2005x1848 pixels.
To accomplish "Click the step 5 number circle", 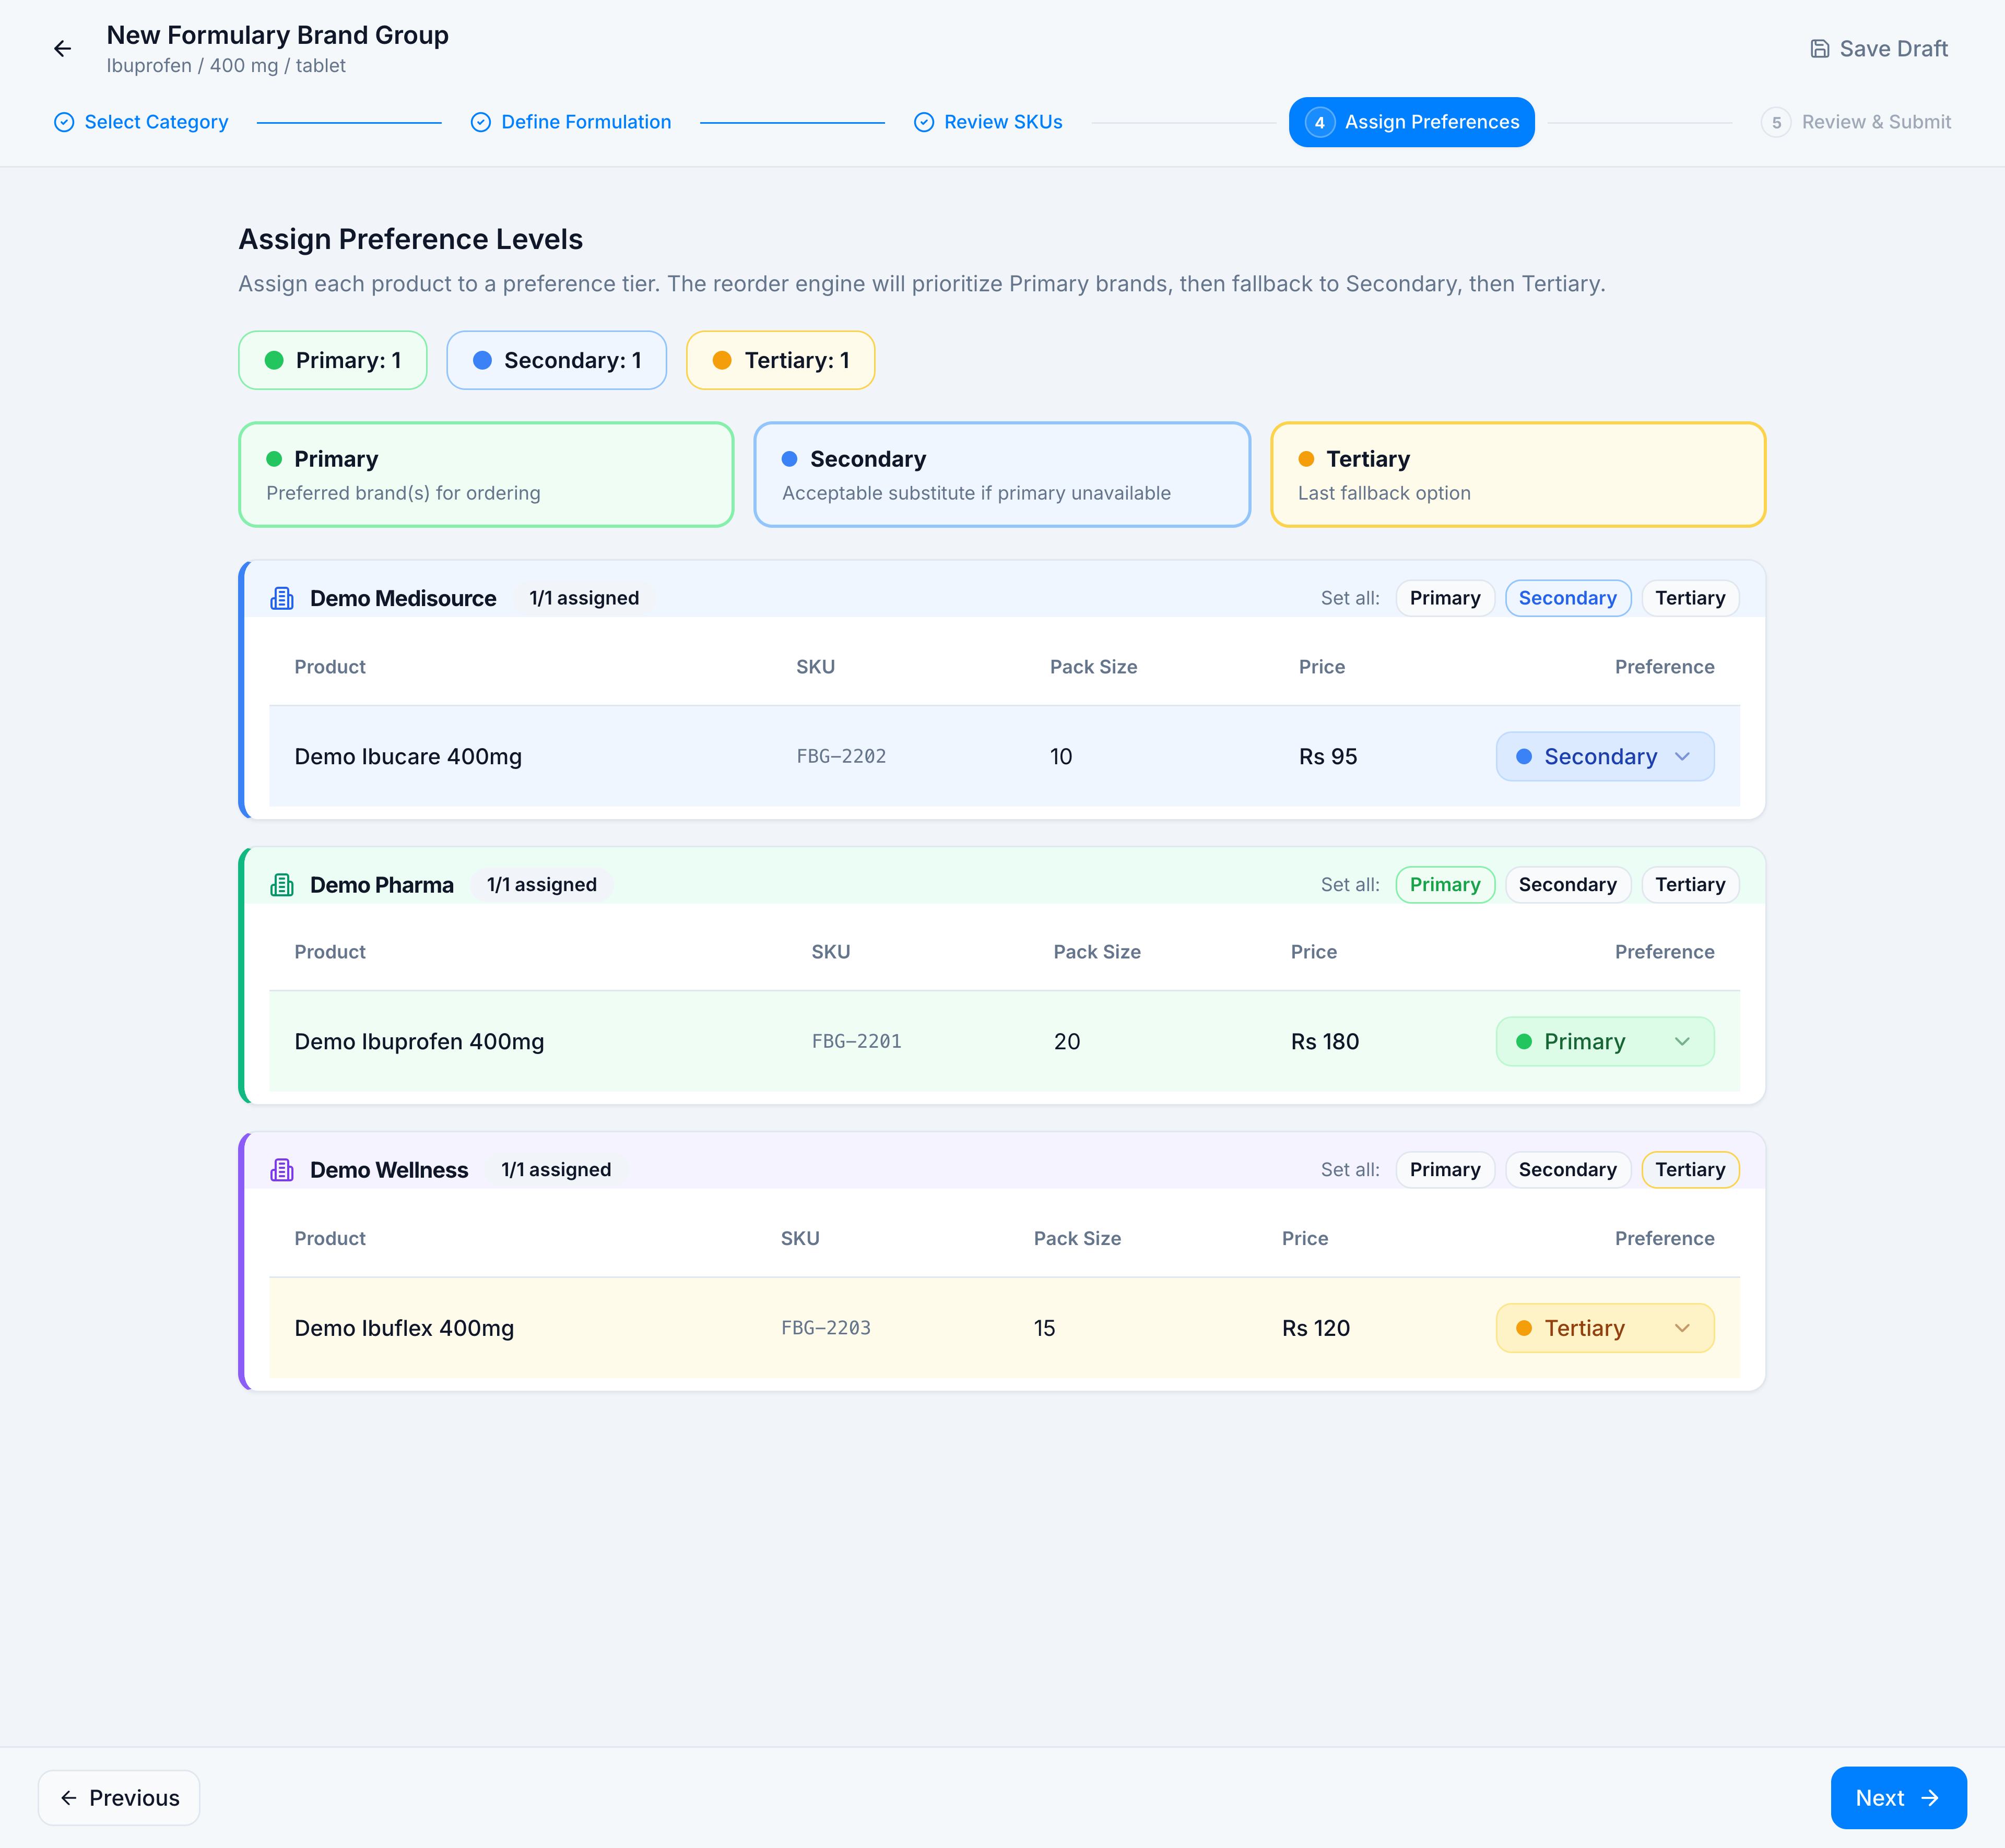I will tap(1776, 122).
